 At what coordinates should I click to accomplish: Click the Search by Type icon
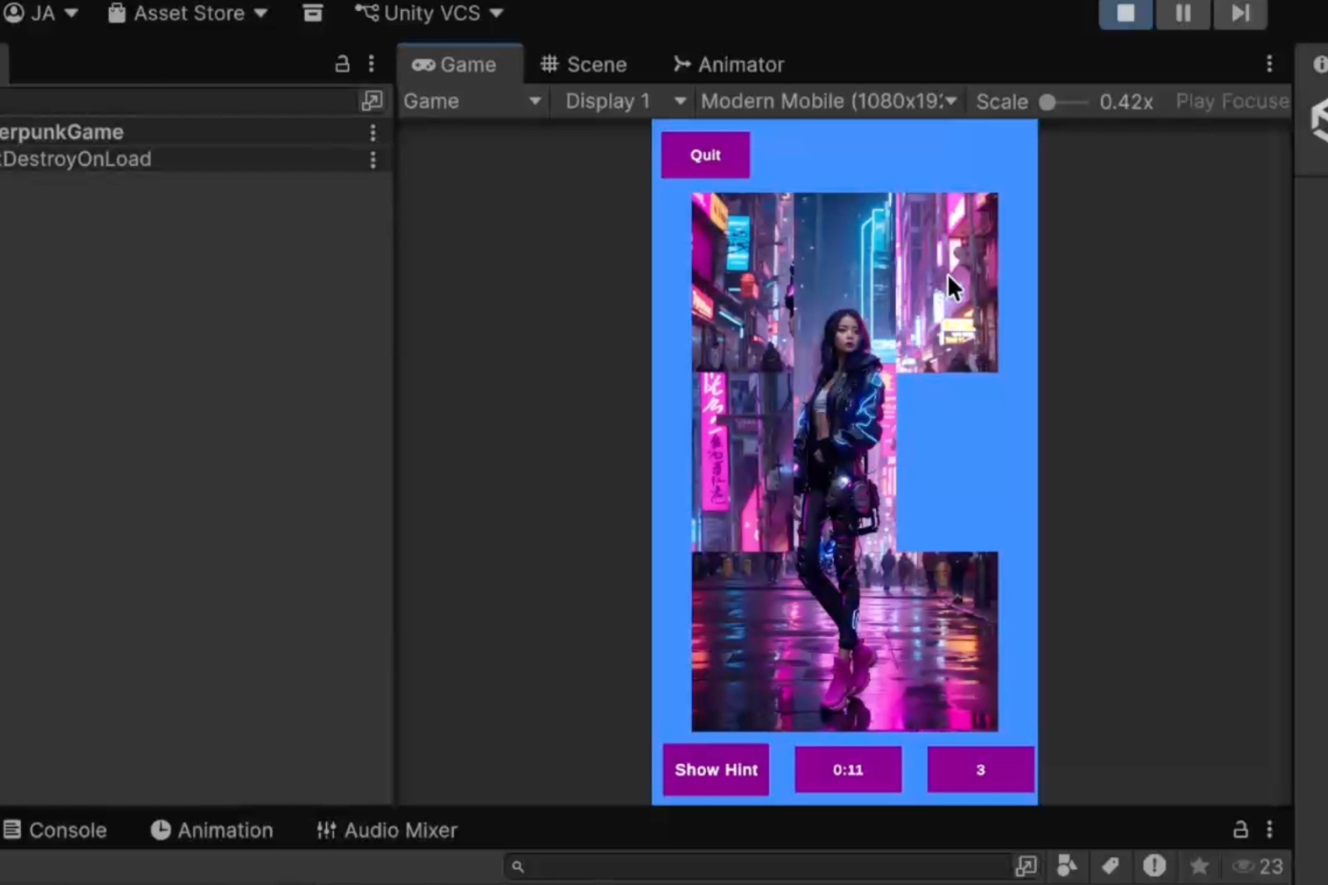point(1066,866)
